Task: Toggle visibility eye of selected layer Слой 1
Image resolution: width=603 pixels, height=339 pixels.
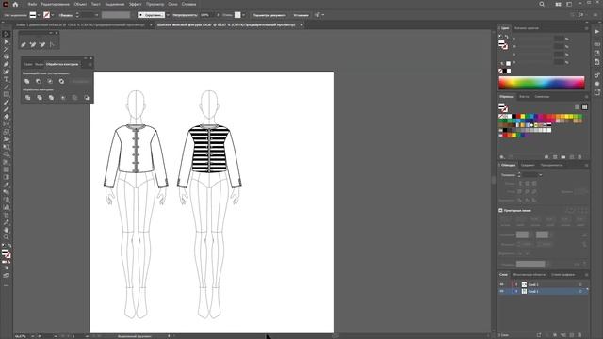Action: pos(501,291)
